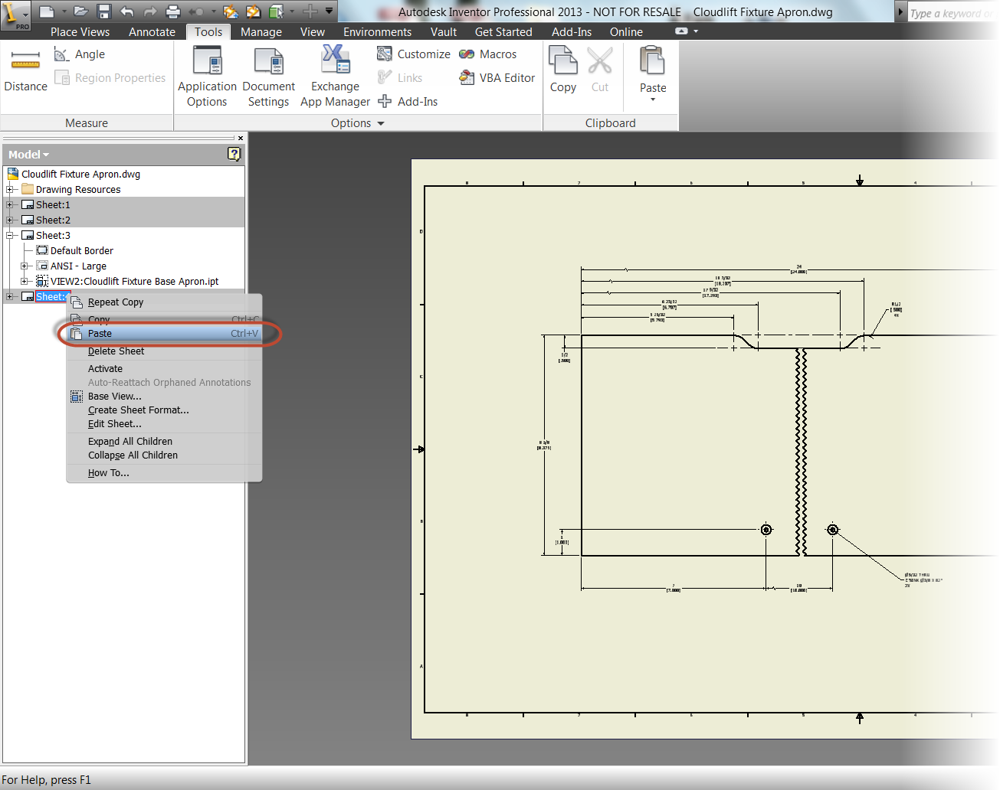Click the ribbon minimize toggle icon
Screen dimensions: 1000x790
681,31
